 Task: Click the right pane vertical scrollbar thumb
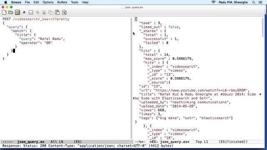pos(263,27)
